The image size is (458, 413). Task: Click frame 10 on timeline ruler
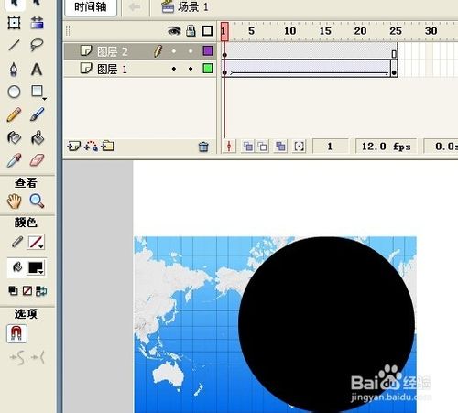pyautogui.click(x=289, y=31)
